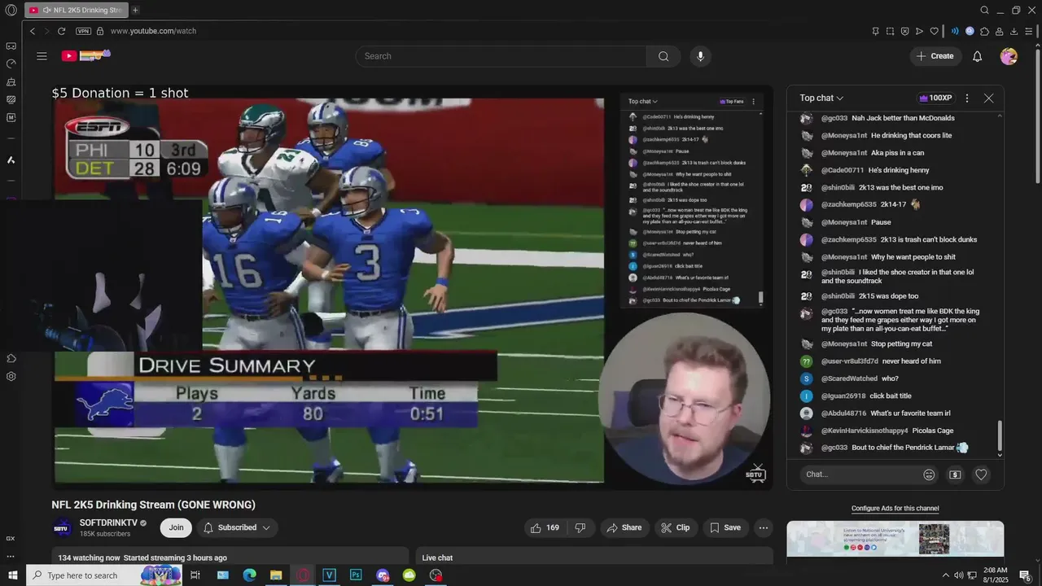Image resolution: width=1042 pixels, height=586 pixels.
Task: Expand the Subscribed notification dropdown
Action: (x=237, y=527)
